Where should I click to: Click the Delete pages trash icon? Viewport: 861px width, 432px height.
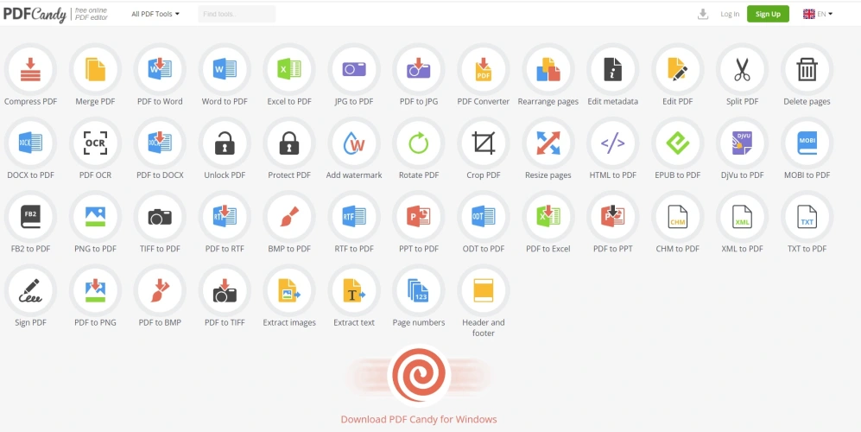click(807, 69)
